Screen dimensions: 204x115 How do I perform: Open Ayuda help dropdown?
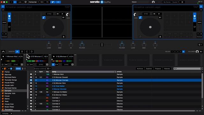[x=176, y=2]
